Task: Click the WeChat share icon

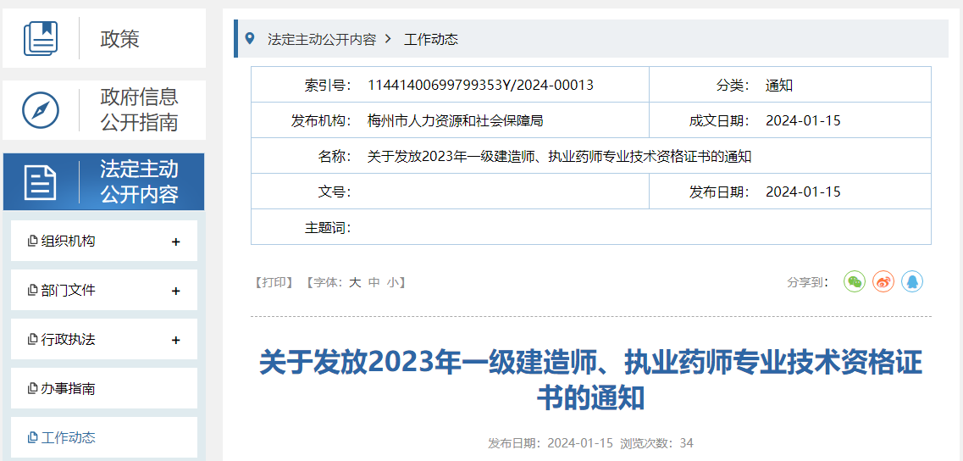Action: click(855, 281)
